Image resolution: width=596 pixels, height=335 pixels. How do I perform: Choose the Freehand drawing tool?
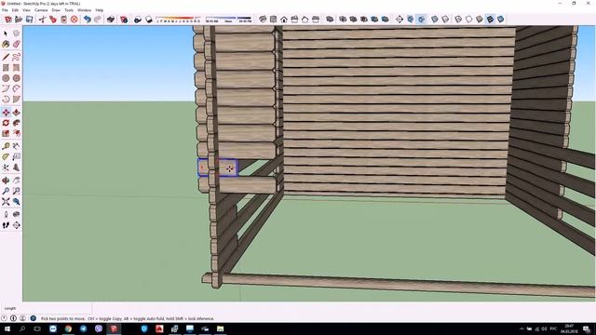(x=17, y=57)
